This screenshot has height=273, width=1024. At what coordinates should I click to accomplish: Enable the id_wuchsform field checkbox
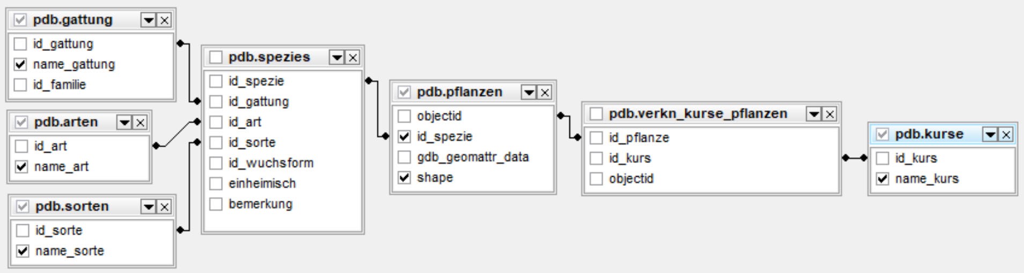216,163
